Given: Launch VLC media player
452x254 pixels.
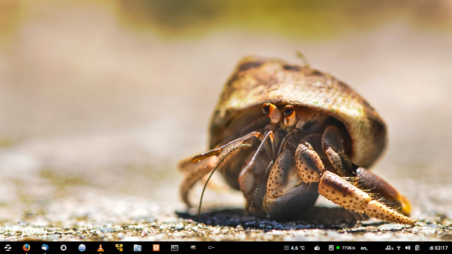Looking at the screenshot, I should click(101, 248).
